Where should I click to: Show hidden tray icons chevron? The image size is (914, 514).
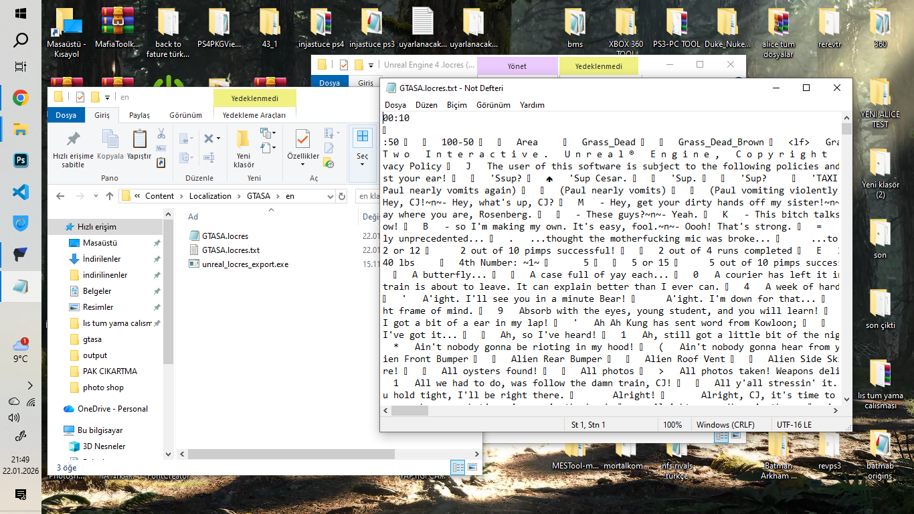tap(30, 385)
